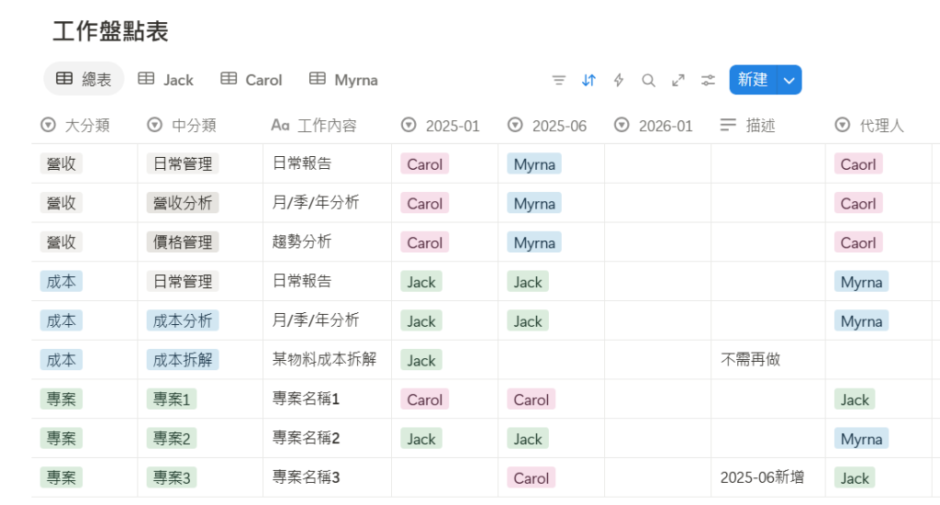The width and height of the screenshot is (940, 505).
Task: Click the search magnifier icon
Action: [x=648, y=80]
